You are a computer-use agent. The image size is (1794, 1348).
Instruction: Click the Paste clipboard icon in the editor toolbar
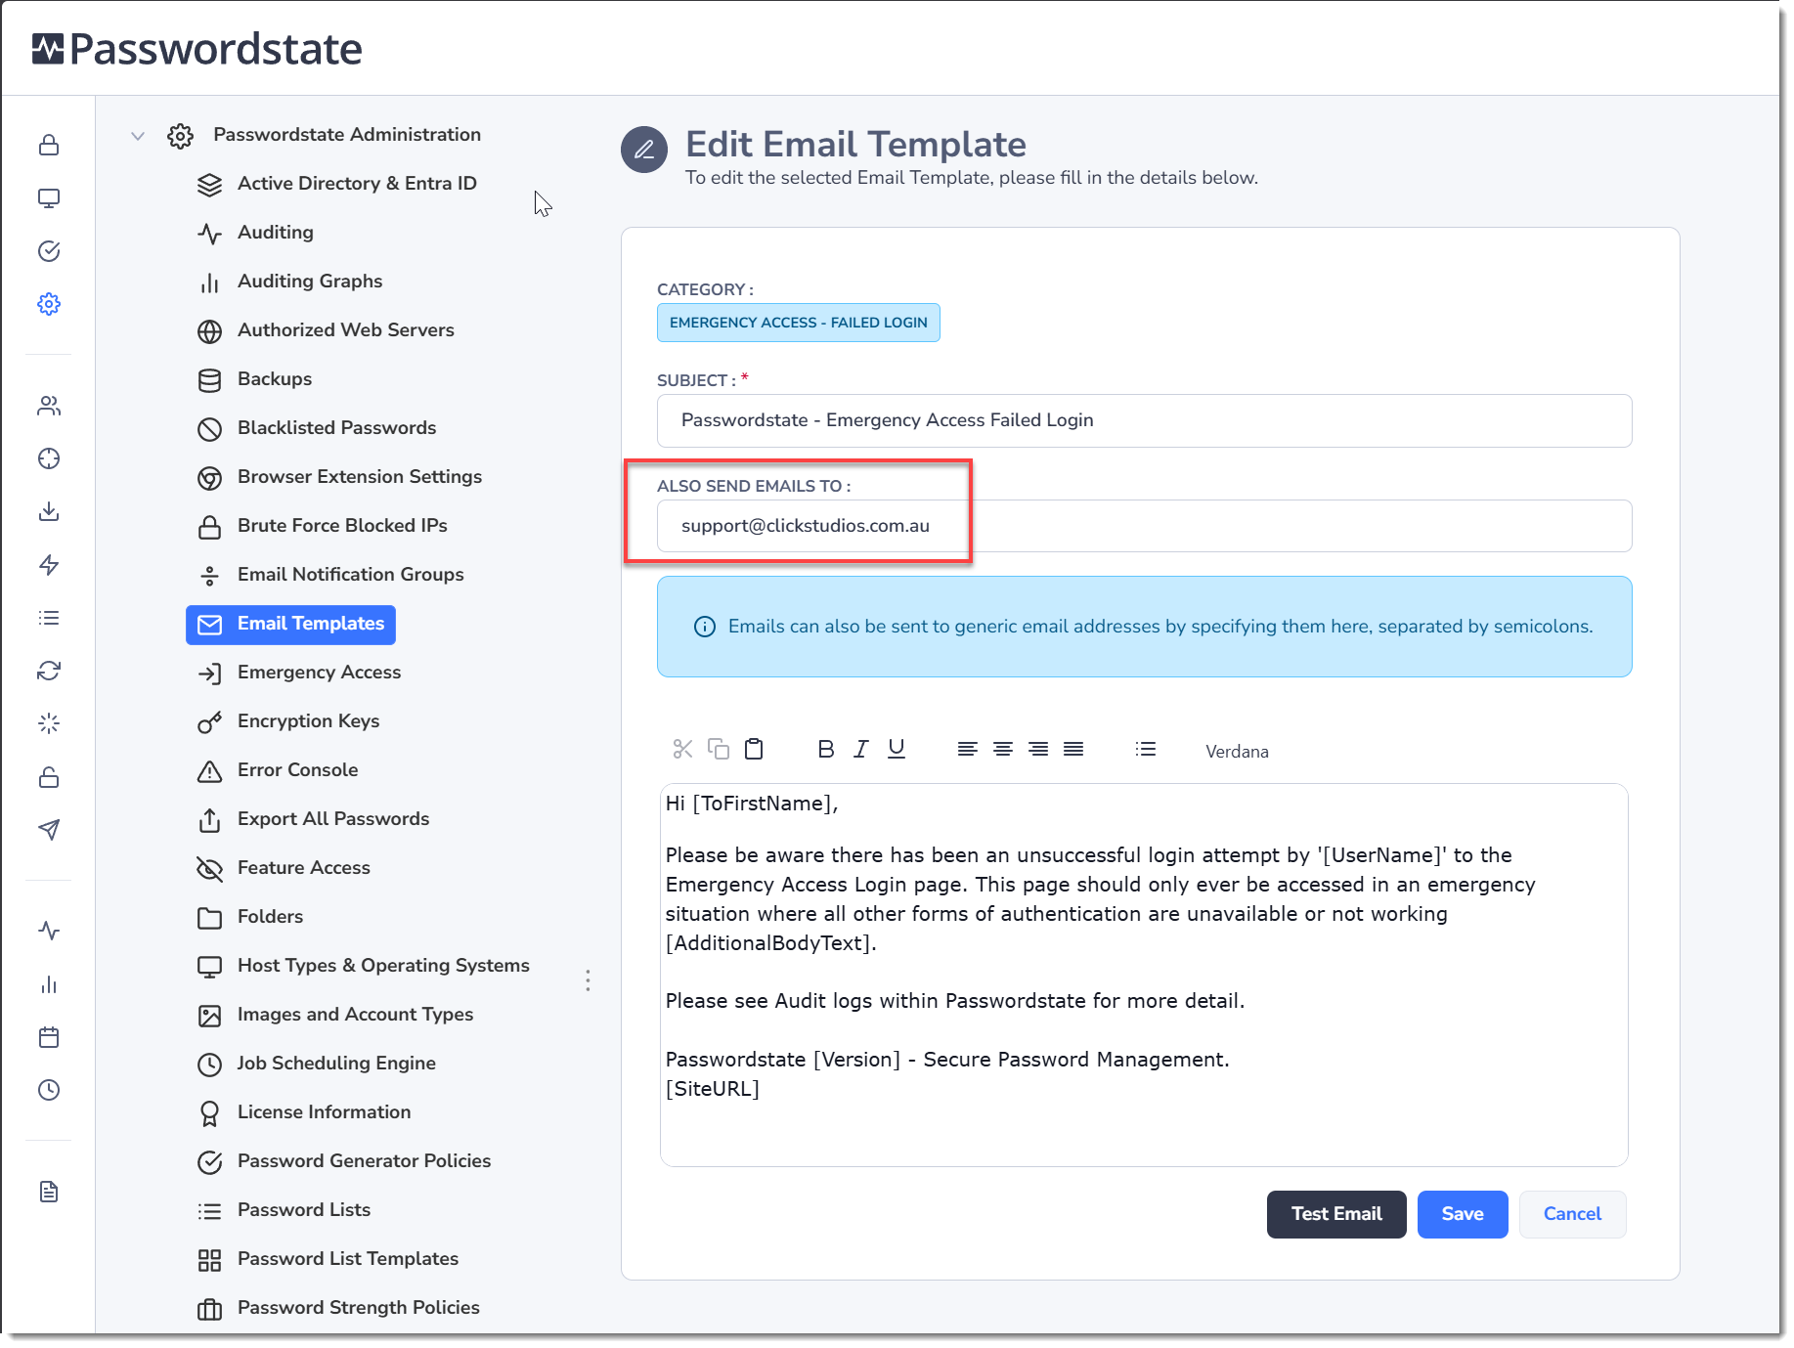point(754,749)
